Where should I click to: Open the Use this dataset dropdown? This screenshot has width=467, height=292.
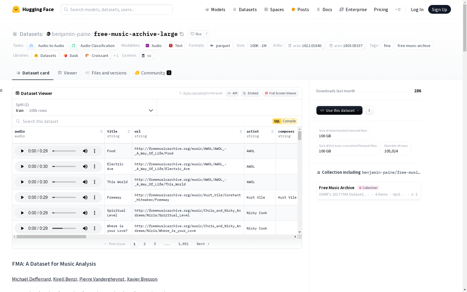click(339, 110)
